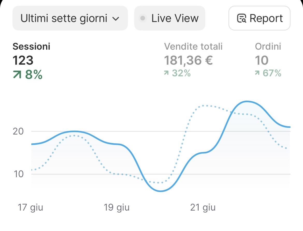Screen dimensions: 303x231
Task: Tap the Sessioni count 123
Action: pyautogui.click(x=23, y=60)
